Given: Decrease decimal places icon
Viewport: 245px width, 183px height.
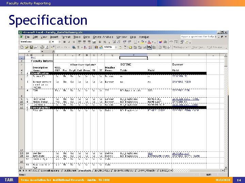Looking at the screenshot, I should click(x=119, y=42).
